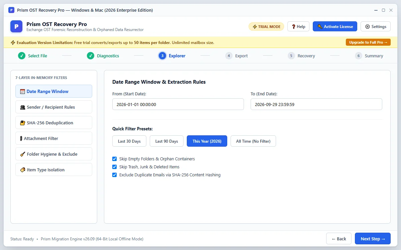The height and width of the screenshot is (250, 401).
Task: Maximize the Prism OST Recovery window
Action: click(x=383, y=10)
